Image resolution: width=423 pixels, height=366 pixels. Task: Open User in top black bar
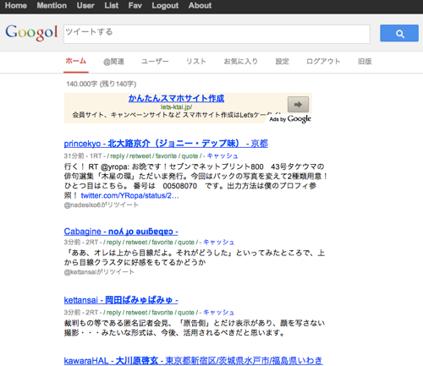(85, 6)
